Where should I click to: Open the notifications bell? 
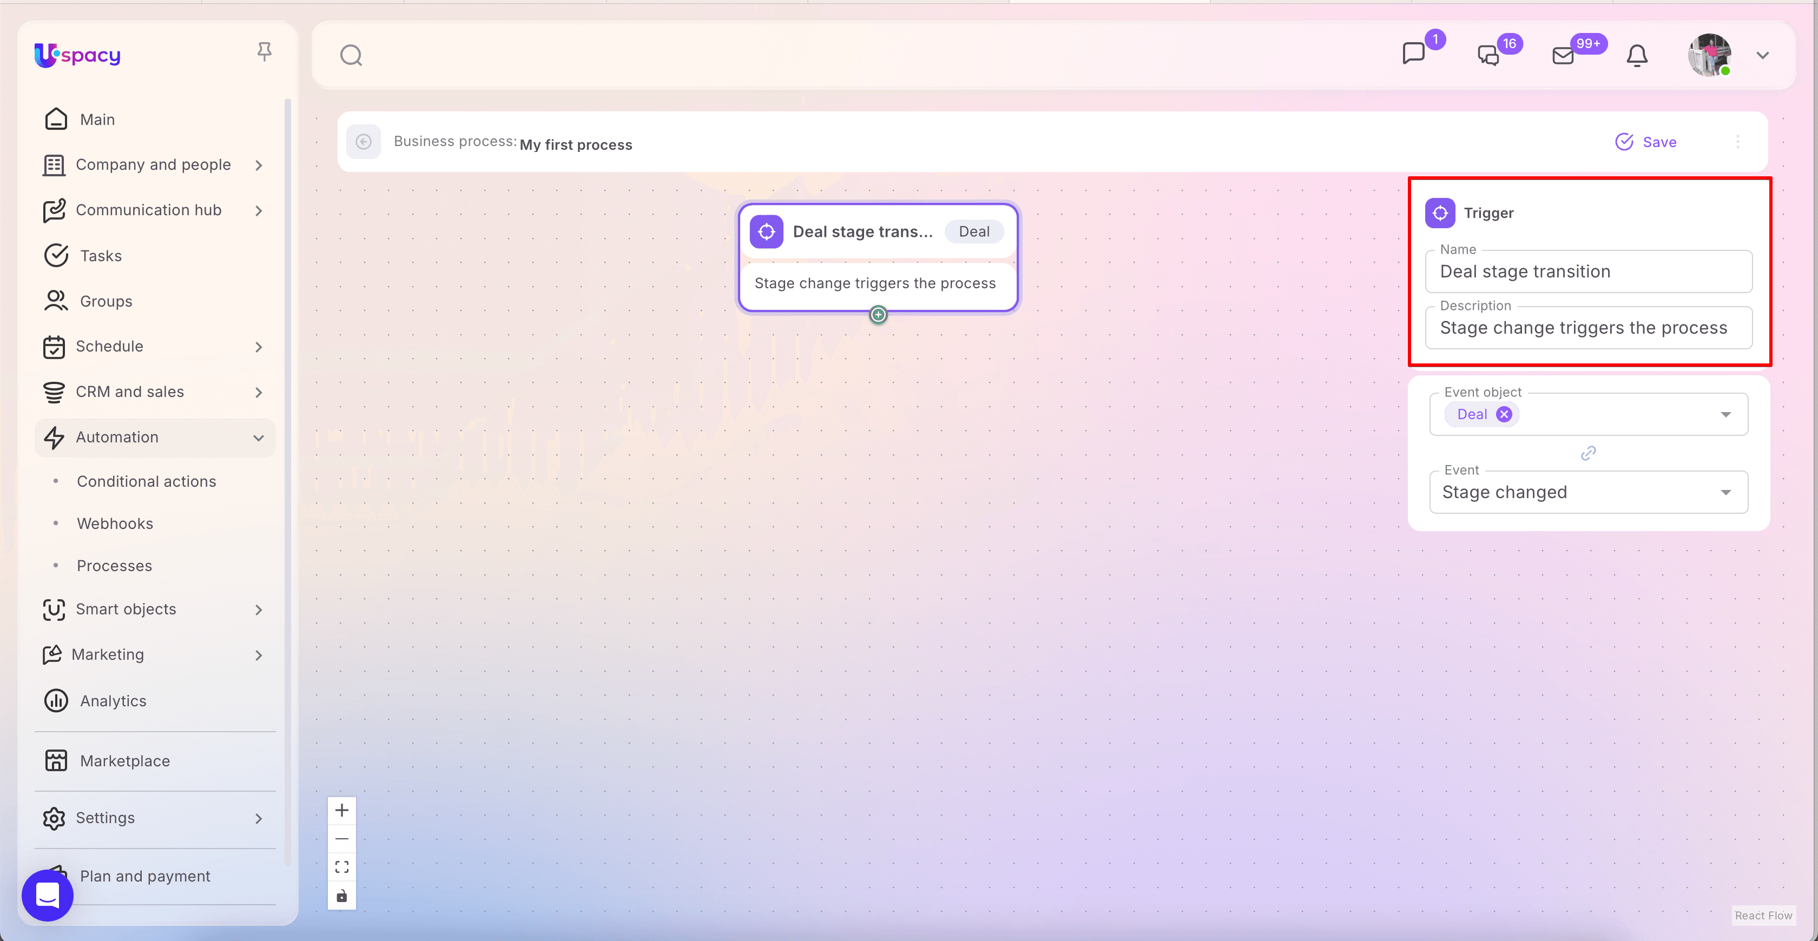point(1637,55)
